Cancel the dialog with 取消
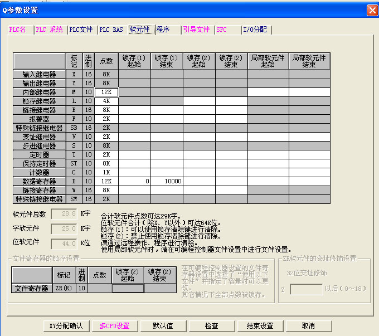The width and height of the screenshot is (379, 336). pyautogui.click(x=308, y=326)
